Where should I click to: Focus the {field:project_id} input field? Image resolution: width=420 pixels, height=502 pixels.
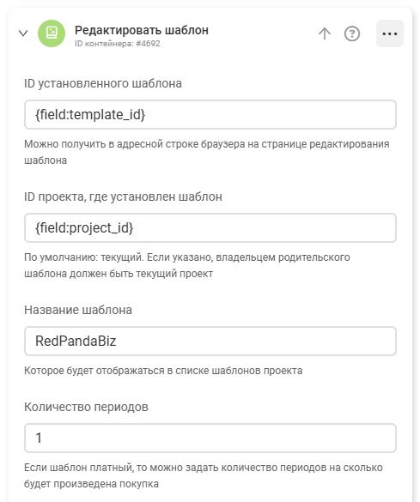tap(210, 228)
